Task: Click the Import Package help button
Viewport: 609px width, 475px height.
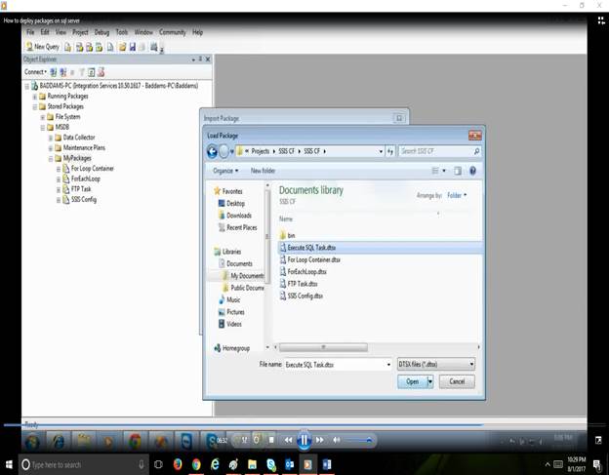Action: click(399, 118)
